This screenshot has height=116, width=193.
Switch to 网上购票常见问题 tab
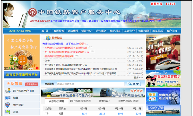(x=81, y=101)
